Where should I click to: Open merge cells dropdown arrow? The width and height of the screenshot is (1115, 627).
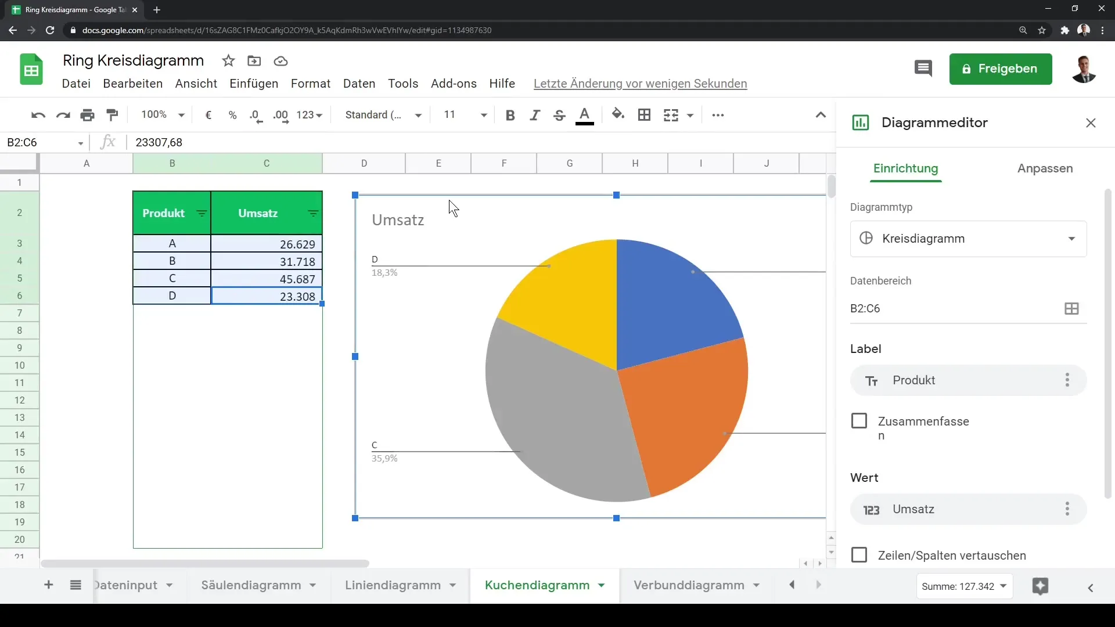click(x=690, y=116)
